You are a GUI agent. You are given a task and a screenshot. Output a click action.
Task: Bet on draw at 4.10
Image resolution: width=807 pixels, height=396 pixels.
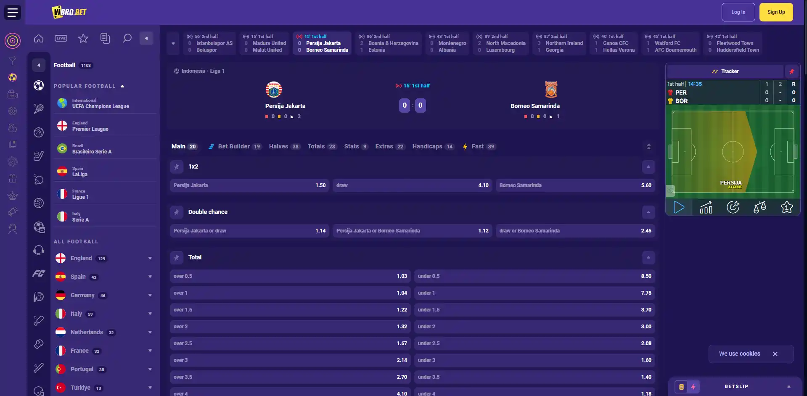[x=412, y=185]
